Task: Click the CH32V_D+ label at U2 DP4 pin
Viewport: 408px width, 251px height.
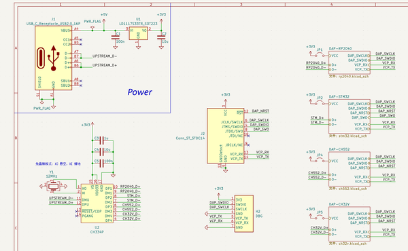Action: click(x=131, y=218)
